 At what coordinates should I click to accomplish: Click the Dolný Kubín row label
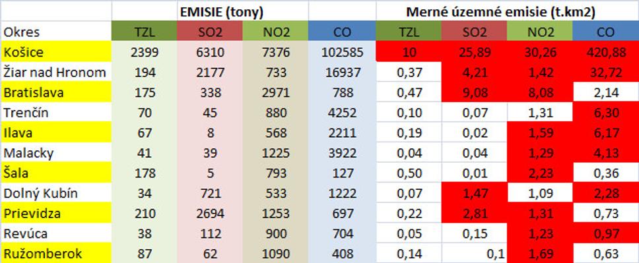[56, 192]
